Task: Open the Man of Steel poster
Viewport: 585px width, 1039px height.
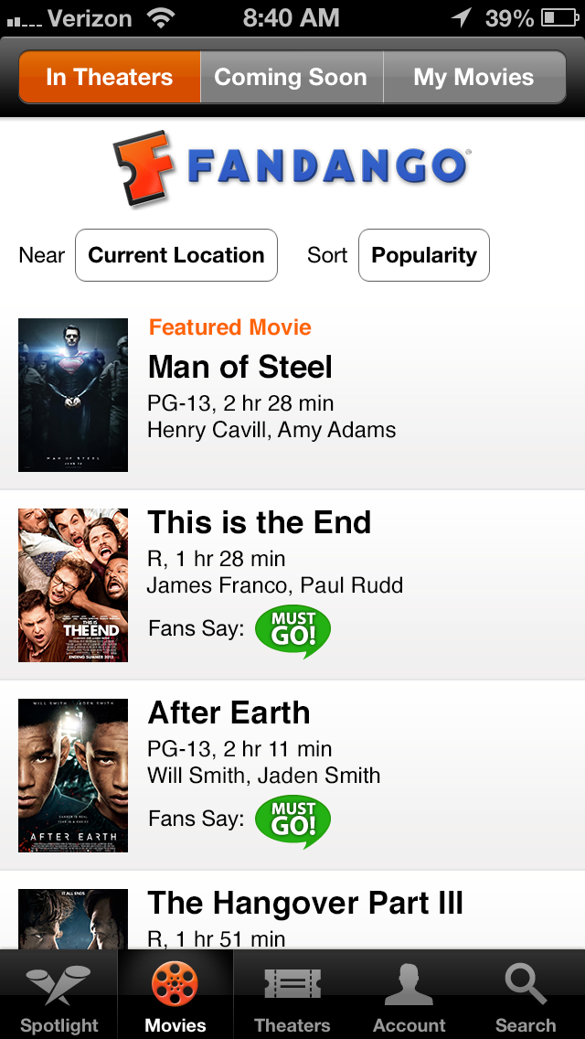Action: click(x=73, y=395)
